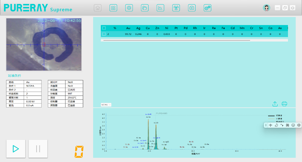The height and width of the screenshot is (162, 302).
Task: Click the export upload icon above spectrum
Action: click(275, 104)
